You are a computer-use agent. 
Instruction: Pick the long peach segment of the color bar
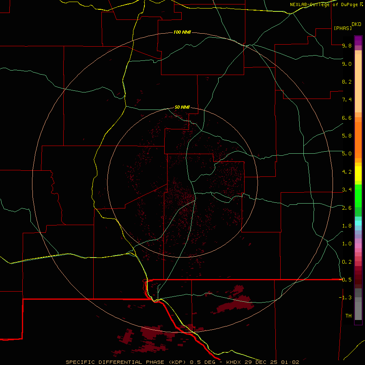358,83
